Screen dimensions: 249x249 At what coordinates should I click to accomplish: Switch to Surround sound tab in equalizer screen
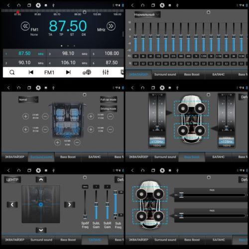pos(165,75)
